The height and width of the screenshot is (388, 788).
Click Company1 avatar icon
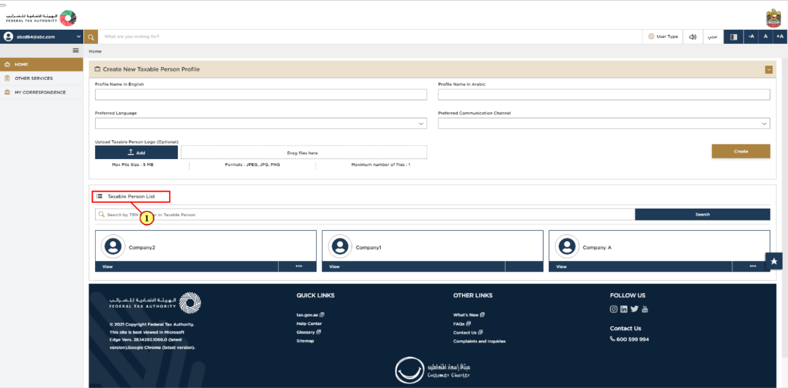tap(340, 246)
